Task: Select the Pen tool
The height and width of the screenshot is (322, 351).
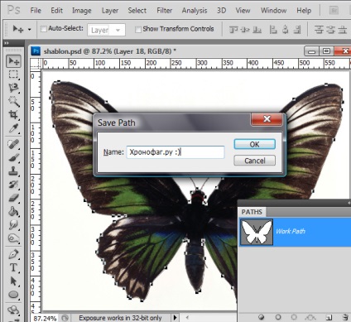Action: 13,254
